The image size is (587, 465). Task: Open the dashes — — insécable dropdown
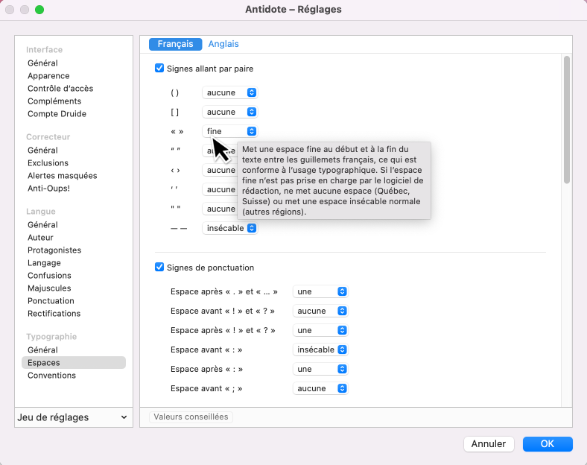point(229,228)
